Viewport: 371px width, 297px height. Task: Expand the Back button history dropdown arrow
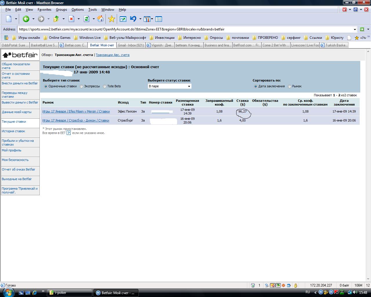click(x=33, y=19)
